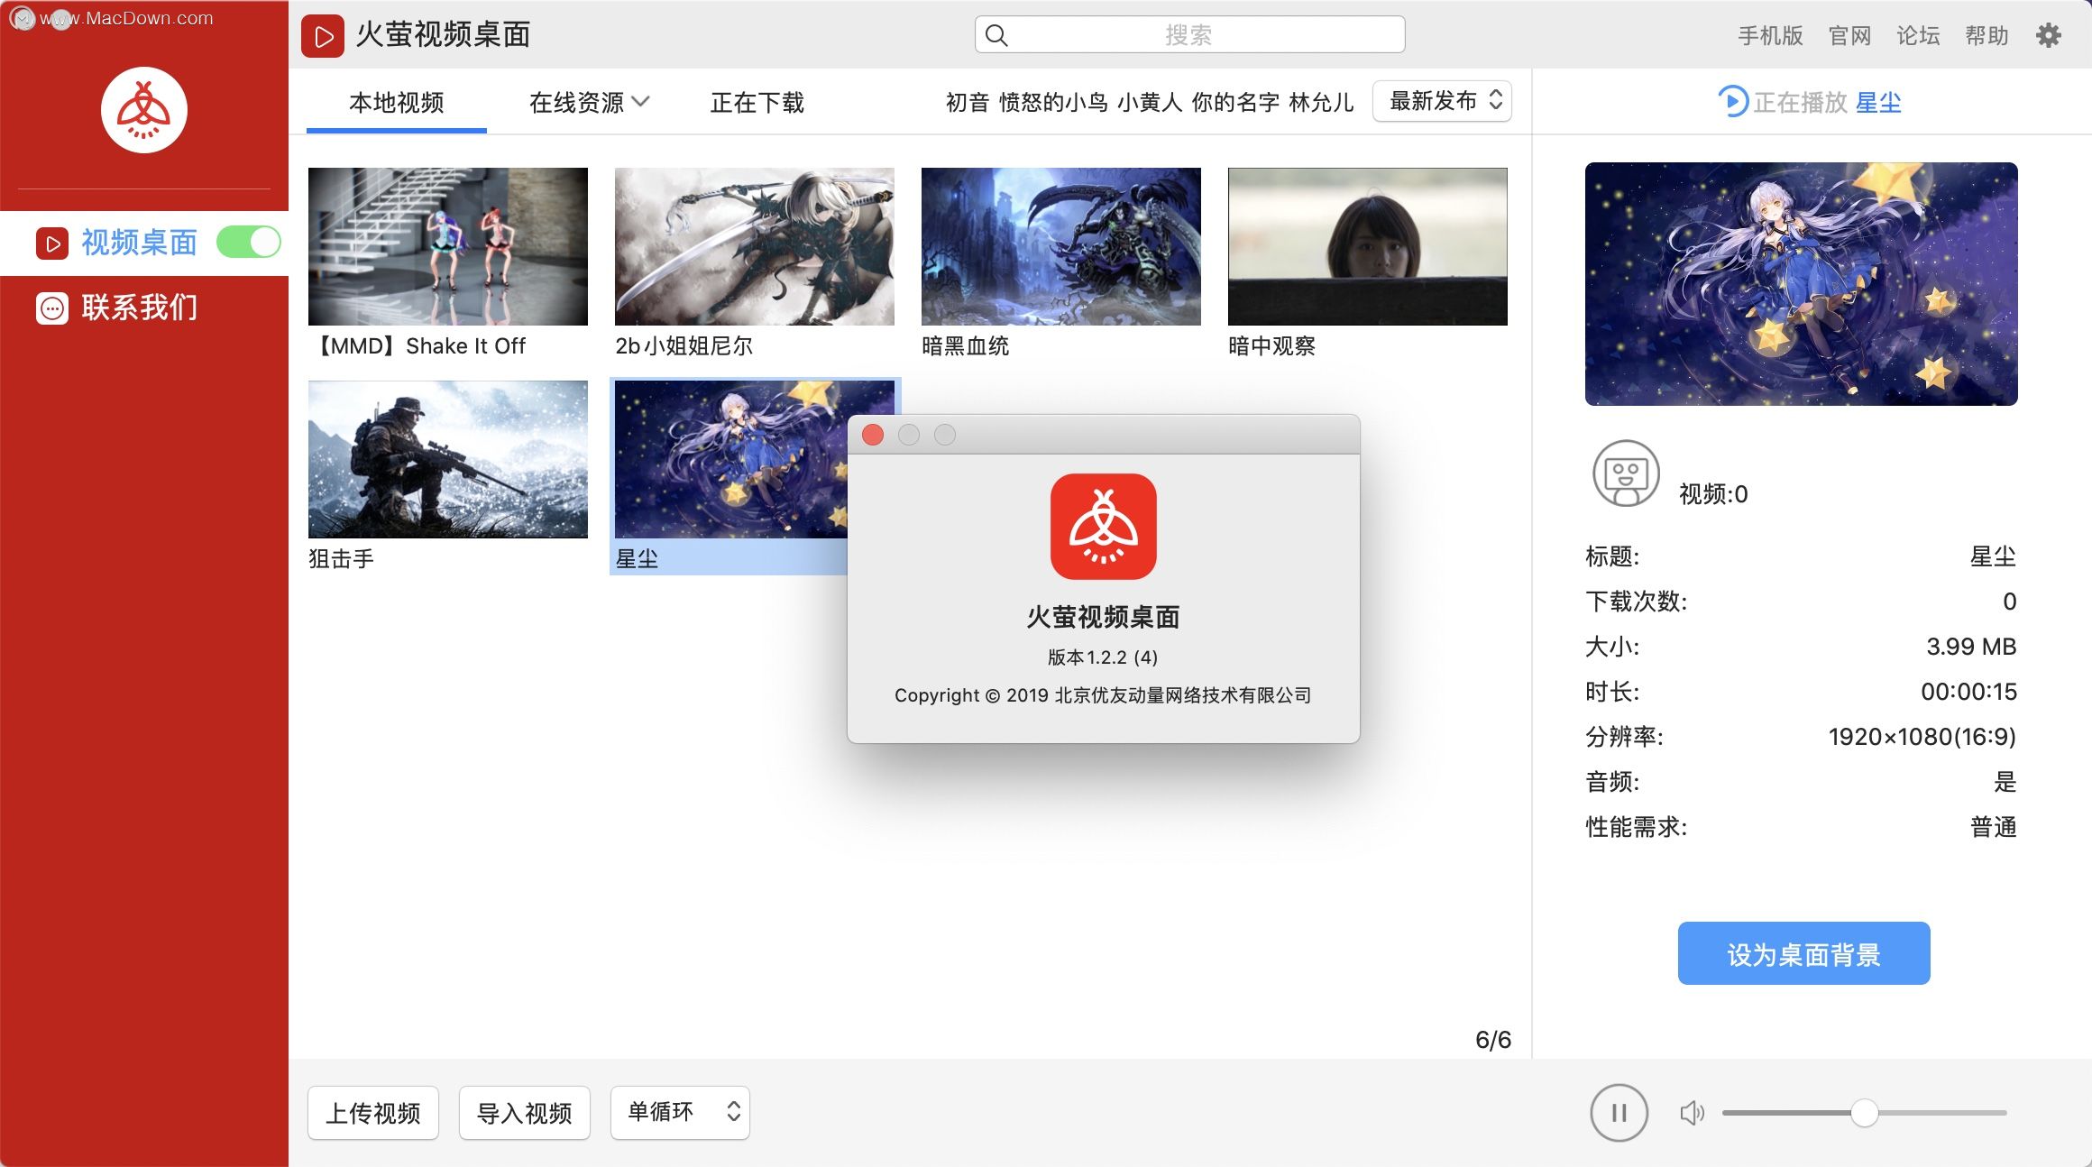The height and width of the screenshot is (1167, 2092).
Task: Open settings with the gear icon
Action: point(2049,35)
